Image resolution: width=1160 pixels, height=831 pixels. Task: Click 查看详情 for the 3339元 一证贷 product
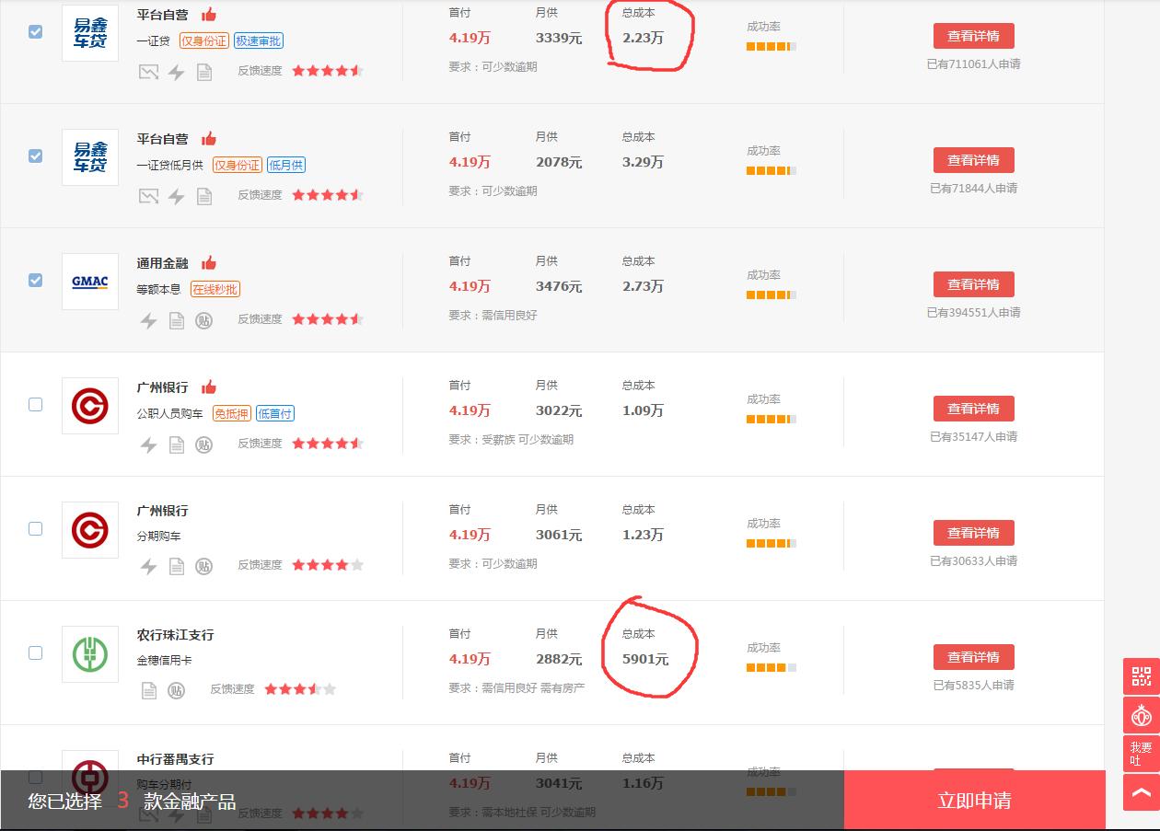(x=973, y=36)
